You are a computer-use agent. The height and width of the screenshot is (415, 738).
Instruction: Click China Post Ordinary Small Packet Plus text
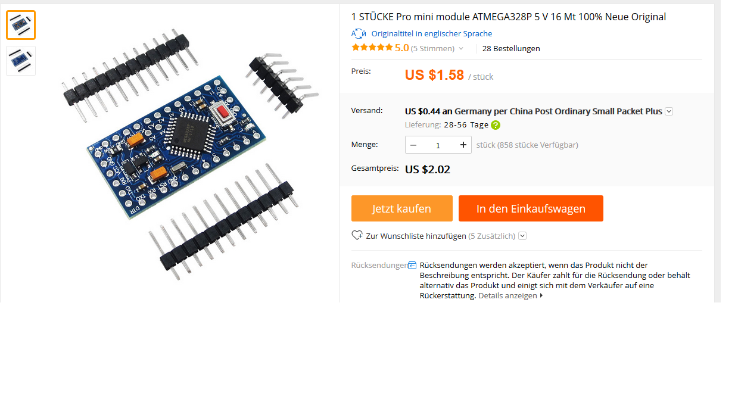[586, 111]
